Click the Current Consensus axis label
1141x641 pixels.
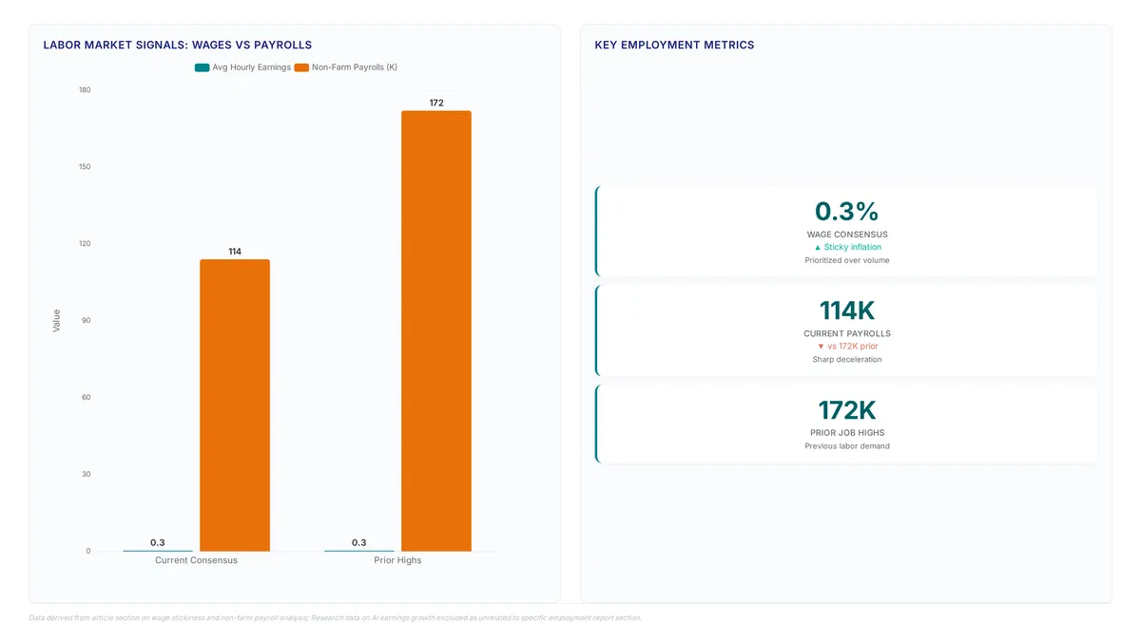tap(197, 560)
